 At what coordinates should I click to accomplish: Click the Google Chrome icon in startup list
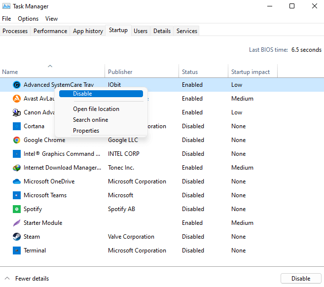(x=16, y=140)
